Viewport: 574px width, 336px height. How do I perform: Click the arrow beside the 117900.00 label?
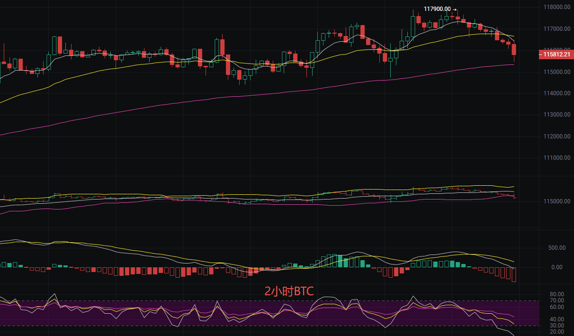point(455,9)
